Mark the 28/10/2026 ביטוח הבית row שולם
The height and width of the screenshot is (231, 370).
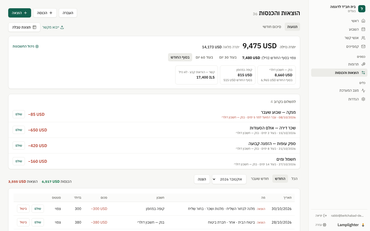coord(38,222)
